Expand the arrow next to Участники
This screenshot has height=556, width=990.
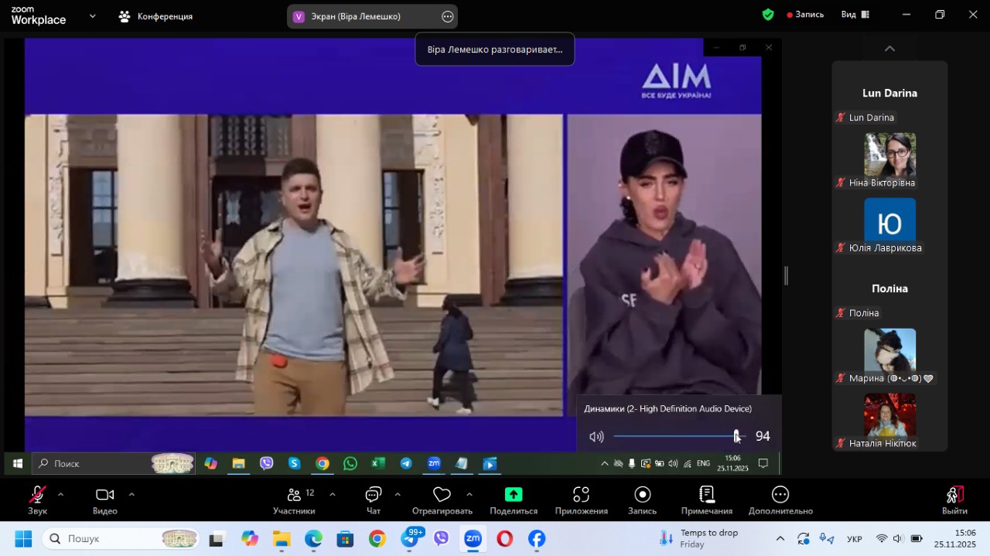pyautogui.click(x=333, y=494)
